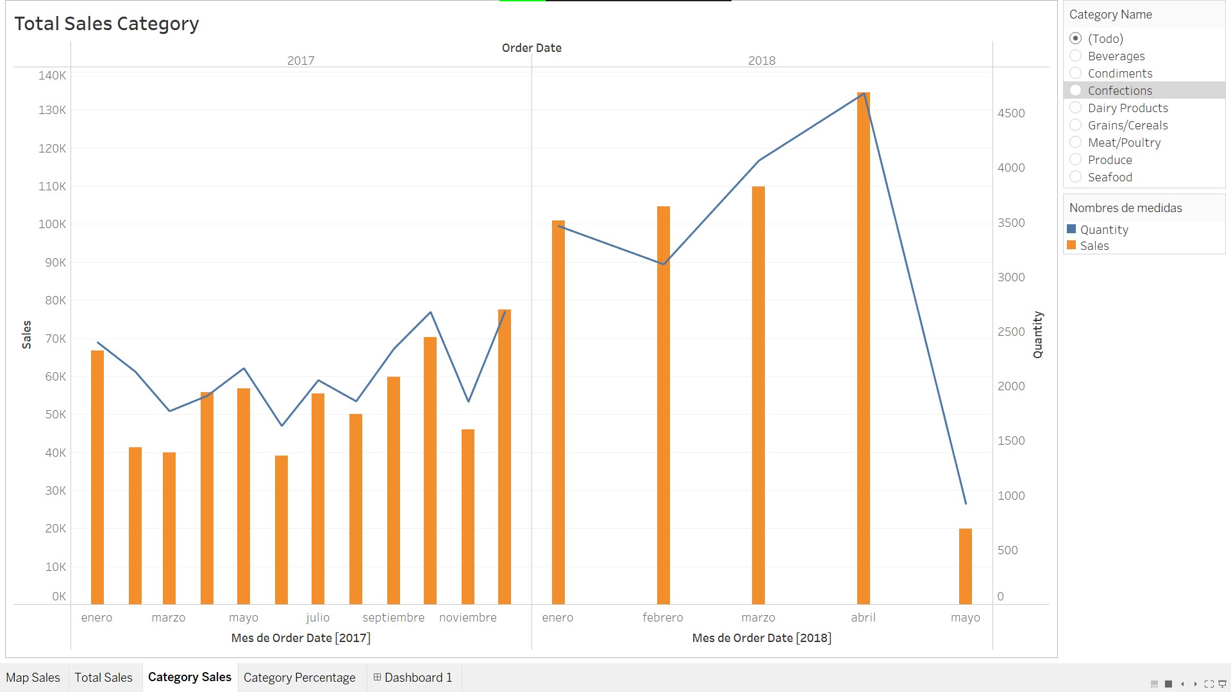Click the single sheet view icon
This screenshot has width=1231, height=692.
coord(1168,684)
